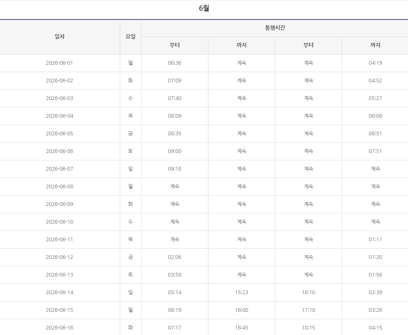Click the 01:11 end time
Image resolution: width=408 pixels, height=335 pixels.
tap(375, 239)
